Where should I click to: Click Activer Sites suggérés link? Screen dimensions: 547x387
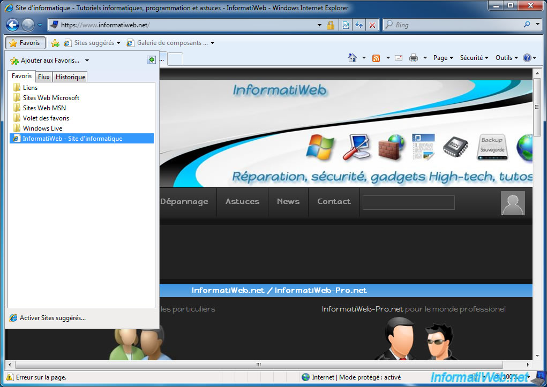[48, 318]
